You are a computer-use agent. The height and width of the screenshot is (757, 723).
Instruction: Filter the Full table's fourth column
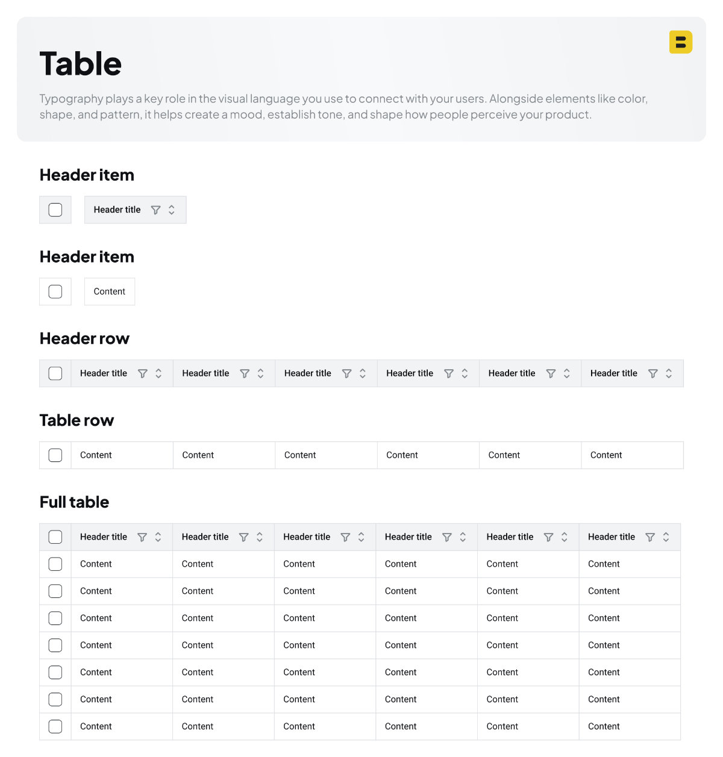point(447,537)
